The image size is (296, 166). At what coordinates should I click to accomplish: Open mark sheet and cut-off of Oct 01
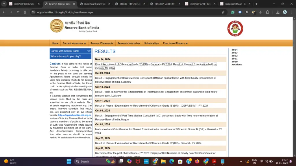159,131
